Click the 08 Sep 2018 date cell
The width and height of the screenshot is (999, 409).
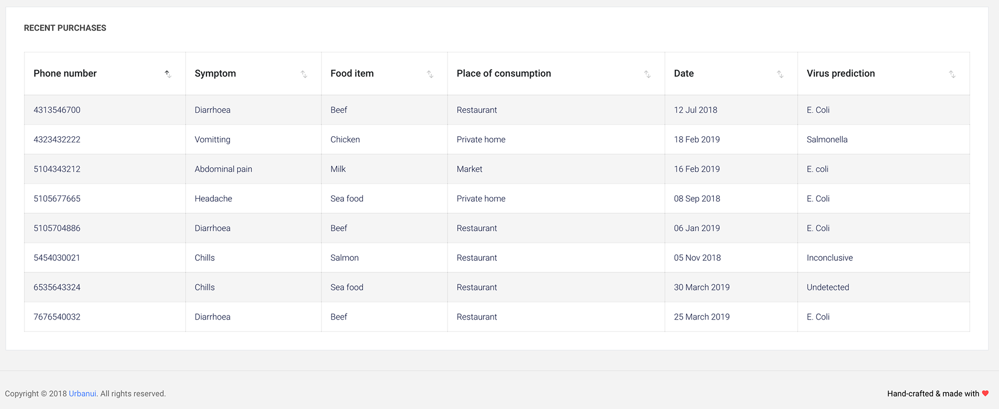point(697,199)
